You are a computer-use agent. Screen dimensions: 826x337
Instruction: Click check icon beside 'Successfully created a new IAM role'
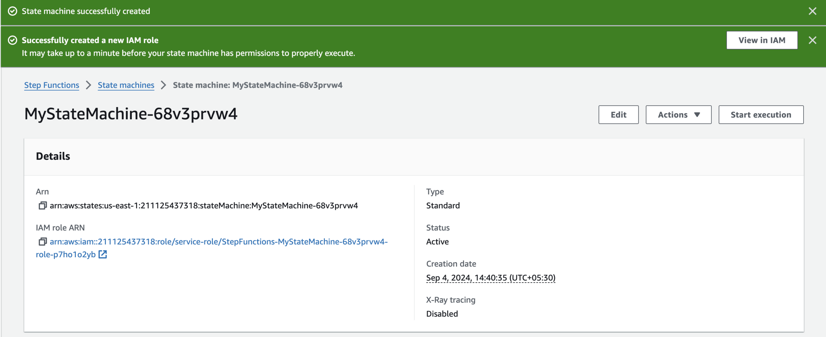[x=13, y=40]
